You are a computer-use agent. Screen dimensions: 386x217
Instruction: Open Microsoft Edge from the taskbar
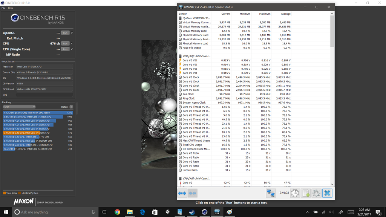[x=142, y=212]
